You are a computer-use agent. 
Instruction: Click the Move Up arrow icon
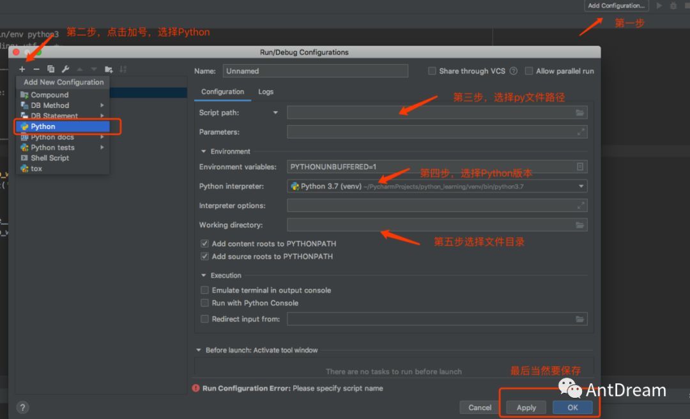click(80, 69)
